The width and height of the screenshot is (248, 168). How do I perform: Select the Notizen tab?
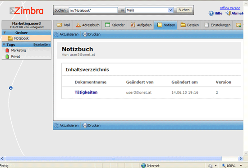pyautogui.click(x=166, y=25)
